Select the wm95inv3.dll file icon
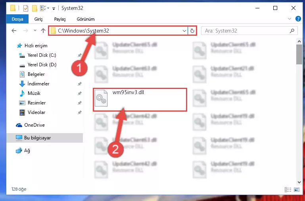Viewport: 305px width, 201px height. [101, 98]
